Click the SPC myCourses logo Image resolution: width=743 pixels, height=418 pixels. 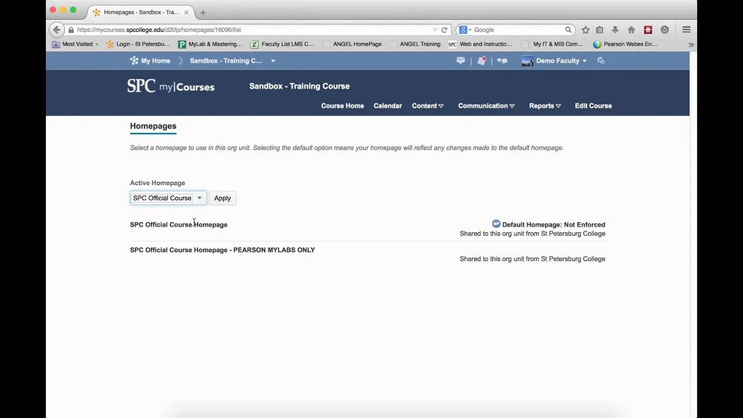[171, 87]
